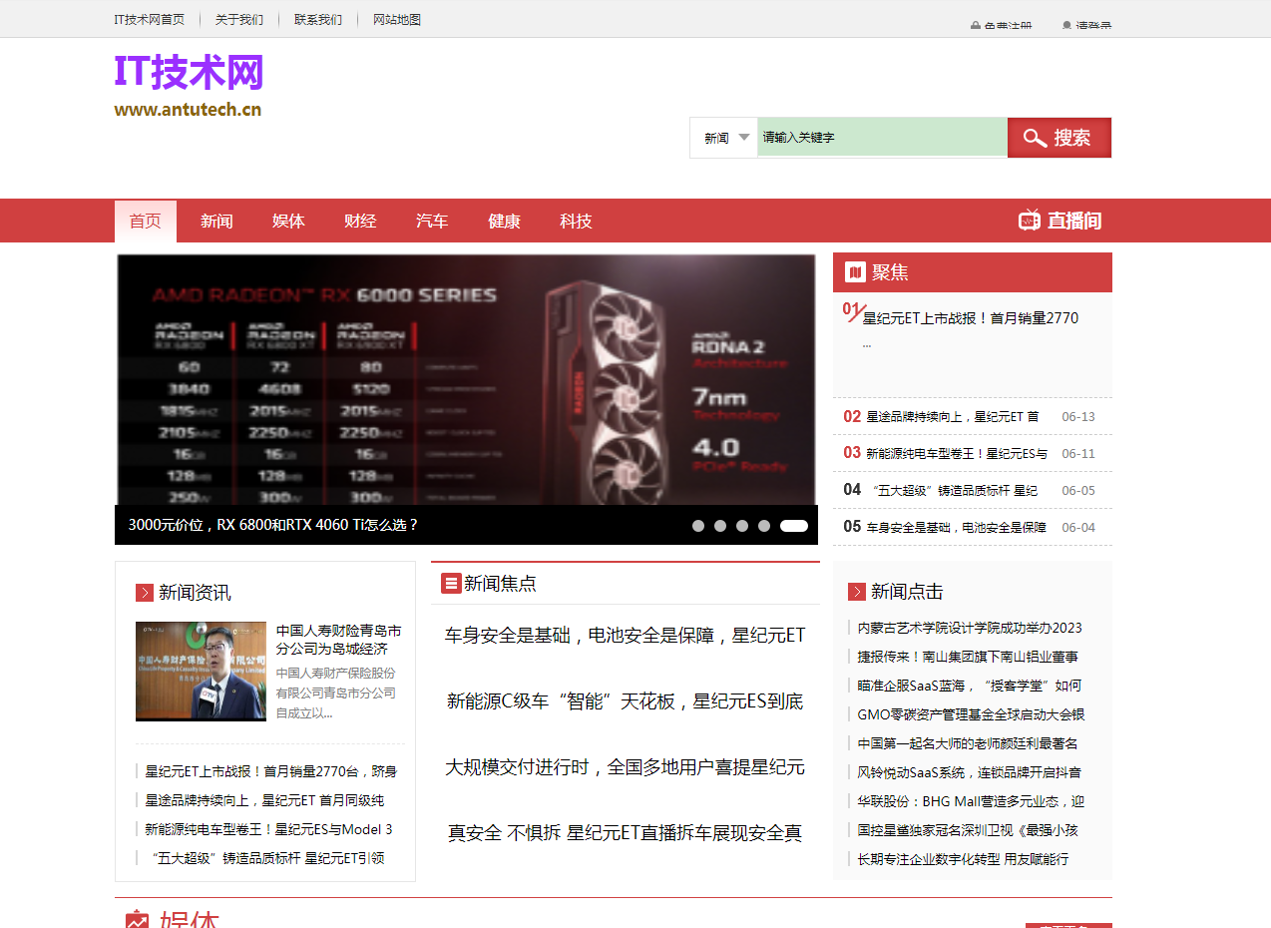Click the 中国人寿 interview thumbnail
Screen dimensions: 1271x928
coord(201,672)
